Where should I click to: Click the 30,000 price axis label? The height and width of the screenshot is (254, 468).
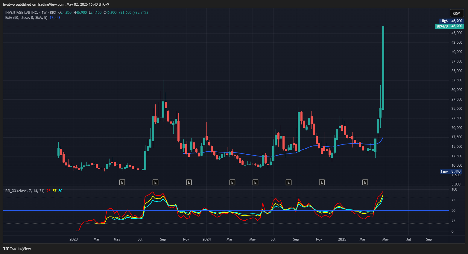point(457,90)
